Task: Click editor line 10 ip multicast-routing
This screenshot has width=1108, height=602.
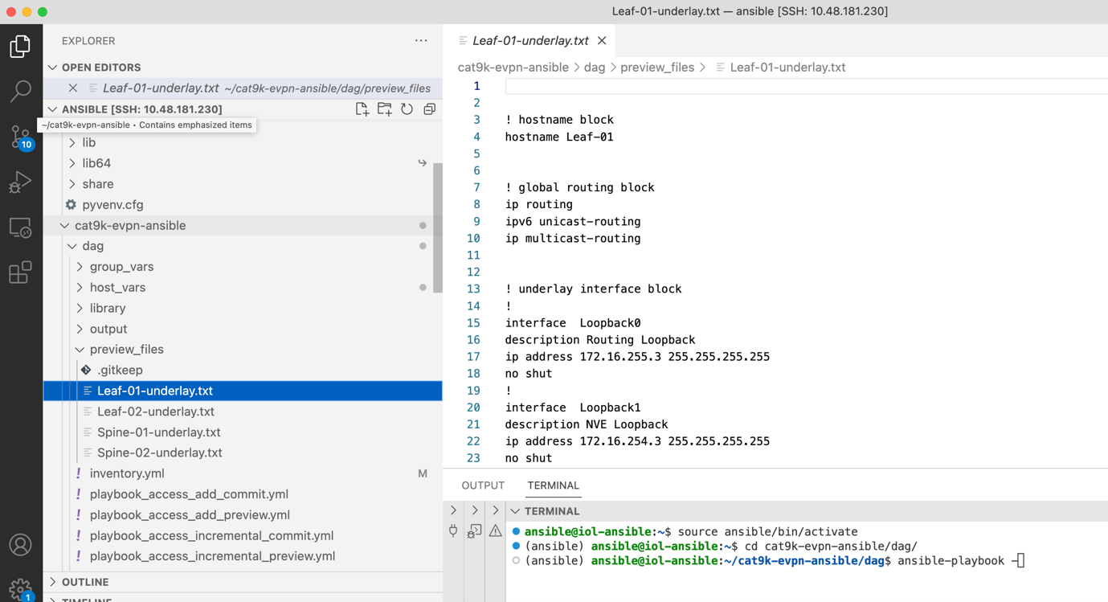Action: click(x=573, y=239)
